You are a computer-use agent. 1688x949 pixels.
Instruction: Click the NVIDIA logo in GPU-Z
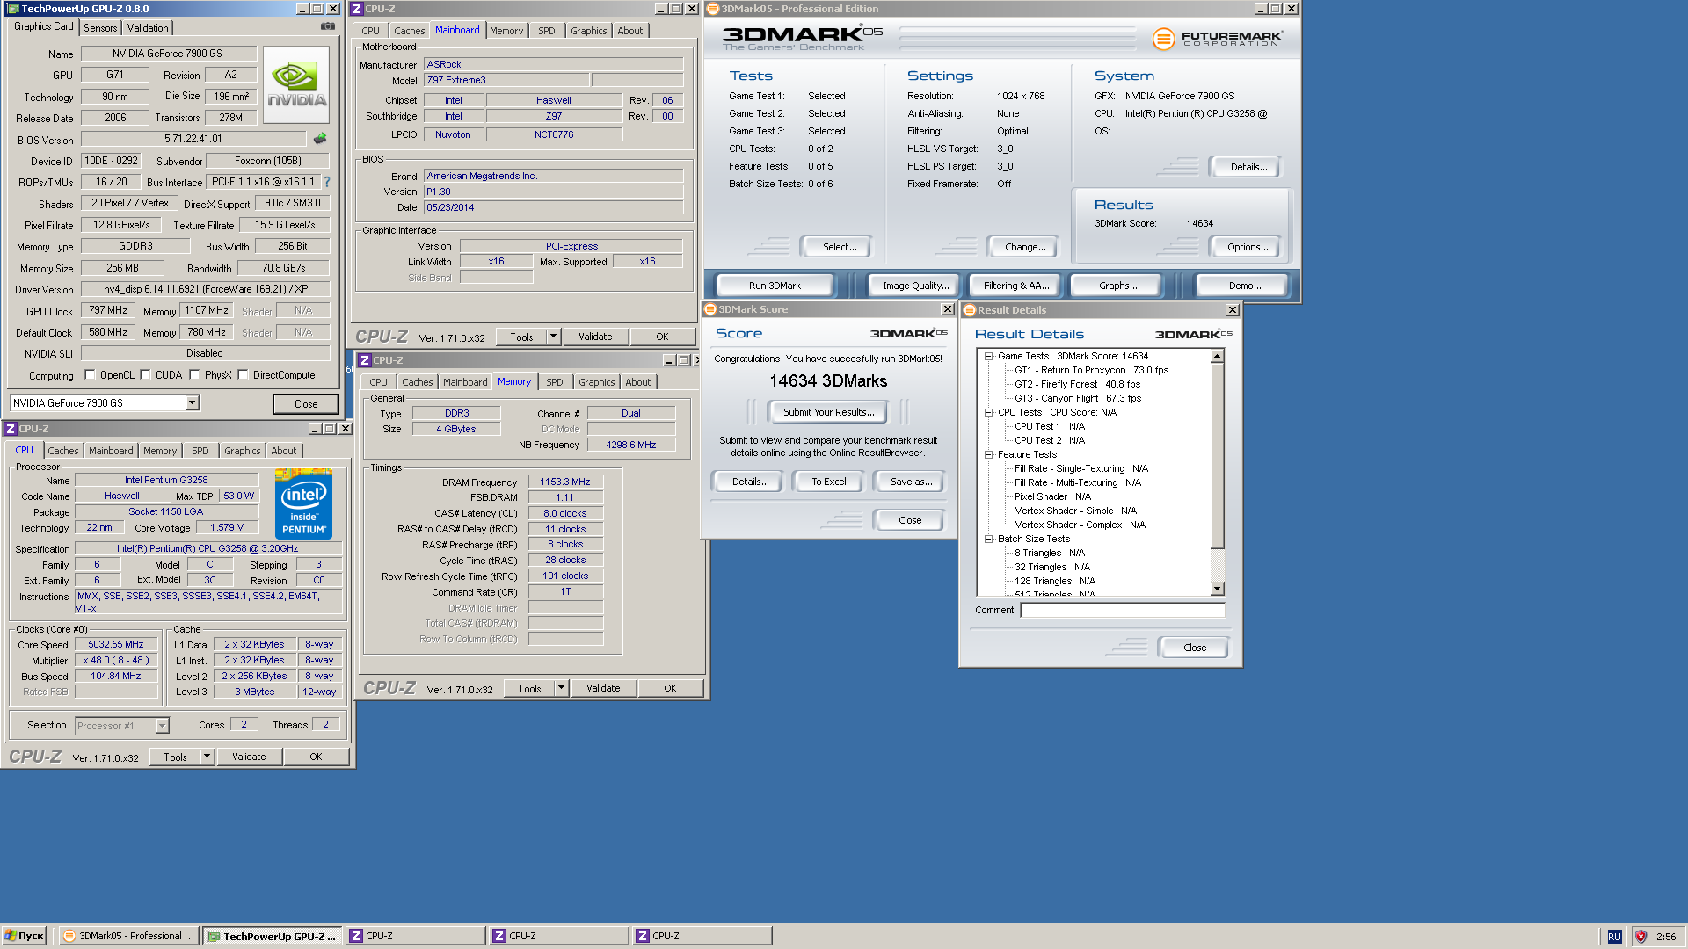296,84
